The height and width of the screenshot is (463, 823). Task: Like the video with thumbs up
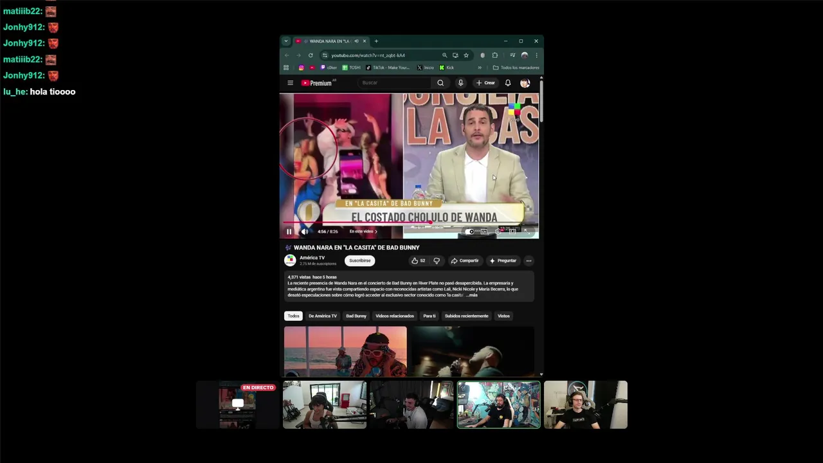419,260
